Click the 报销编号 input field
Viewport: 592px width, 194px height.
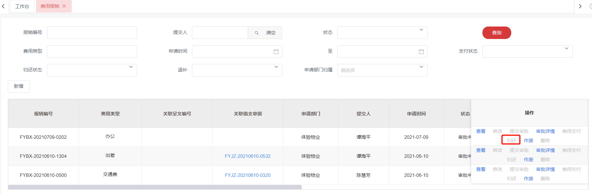click(92, 33)
